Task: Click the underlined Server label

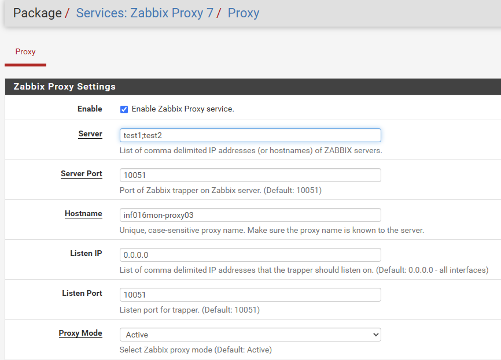Action: click(90, 133)
